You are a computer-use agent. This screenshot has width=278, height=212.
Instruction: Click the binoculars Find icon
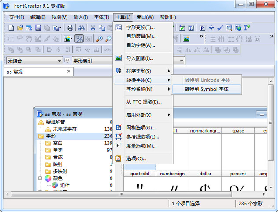[81, 28]
